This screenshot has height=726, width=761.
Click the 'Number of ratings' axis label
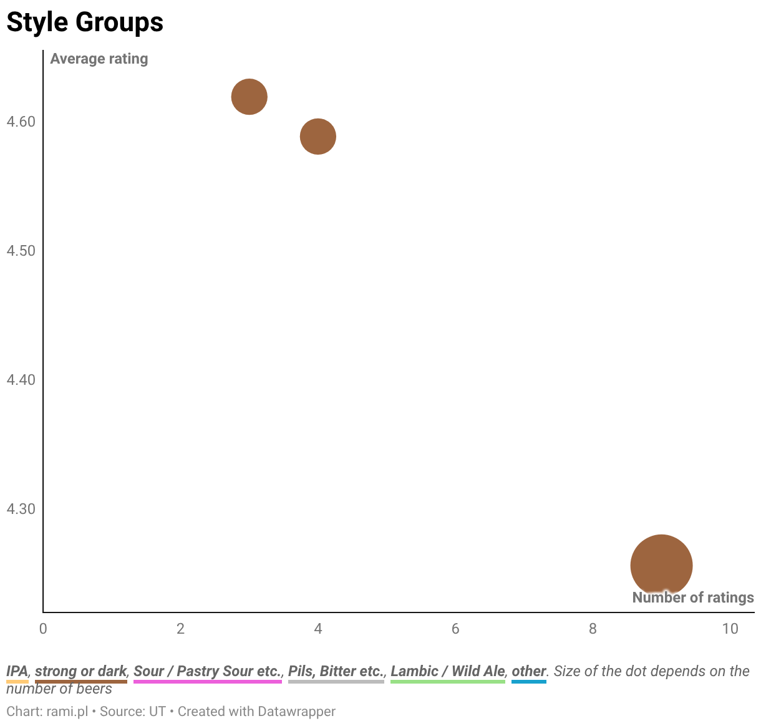[x=692, y=598]
